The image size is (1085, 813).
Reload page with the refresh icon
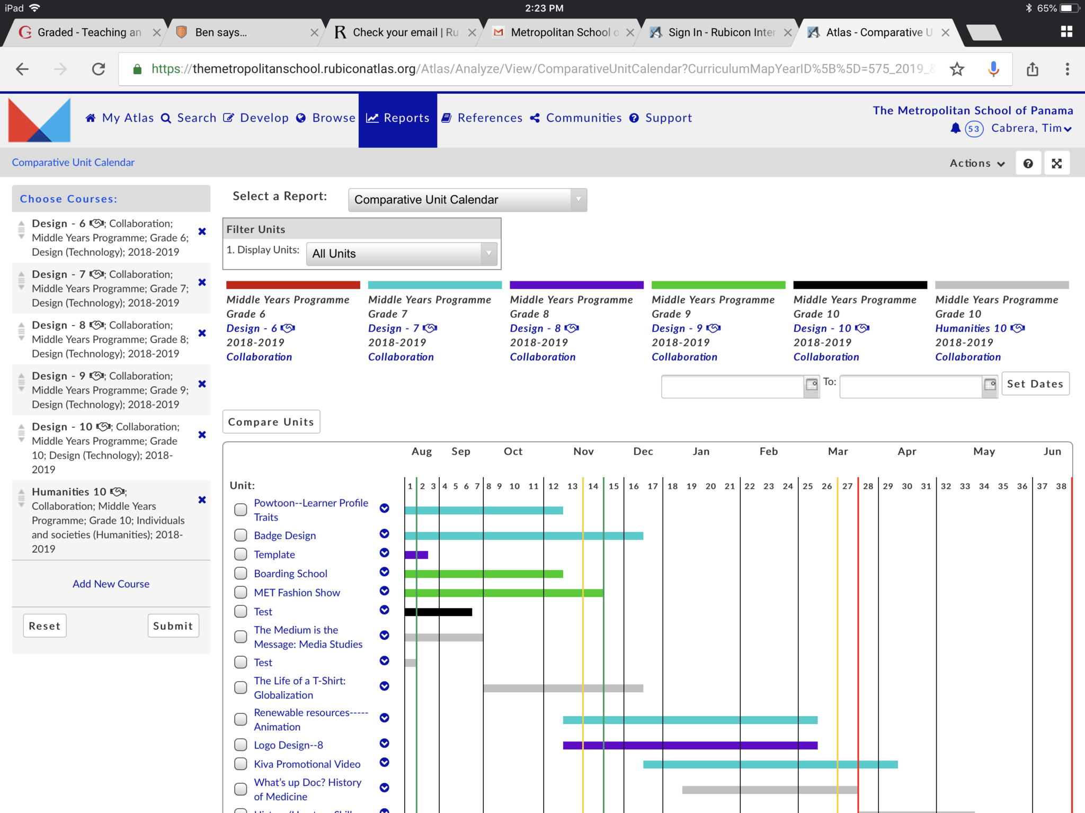[x=99, y=69]
